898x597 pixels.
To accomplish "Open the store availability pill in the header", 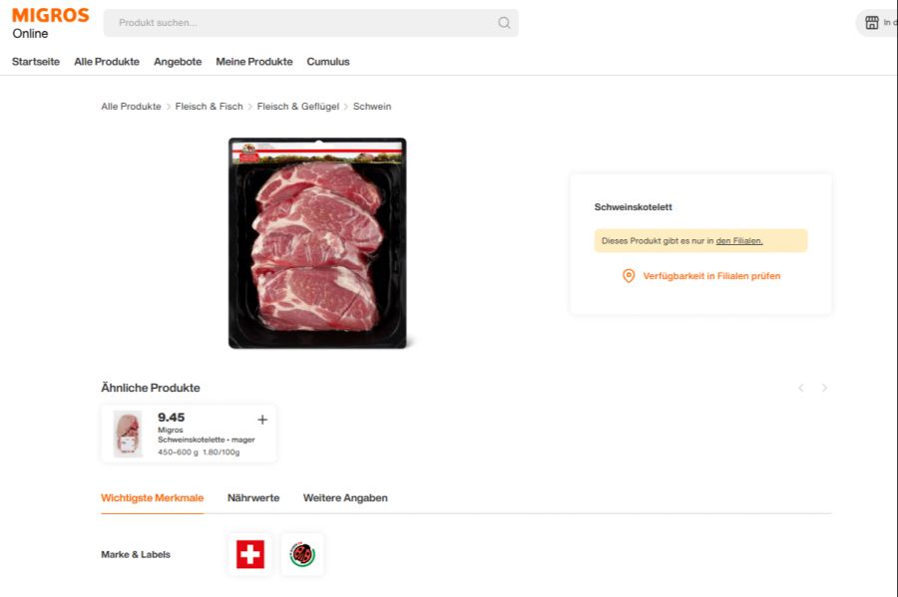I will tap(876, 22).
